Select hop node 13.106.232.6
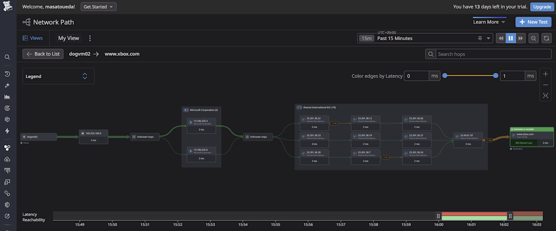Screen dimensions: 556x231 [201, 154]
